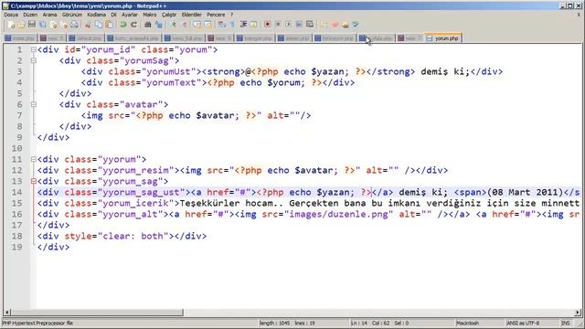
Task: Toggle synchronized vertical scrolling icon
Action: pos(197,25)
